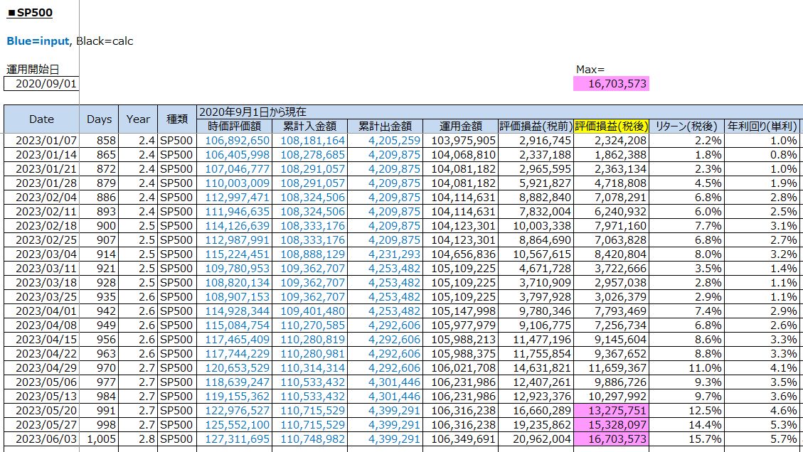Select the 年利回り(単利) column header
This screenshot has height=452, width=803.
click(763, 126)
